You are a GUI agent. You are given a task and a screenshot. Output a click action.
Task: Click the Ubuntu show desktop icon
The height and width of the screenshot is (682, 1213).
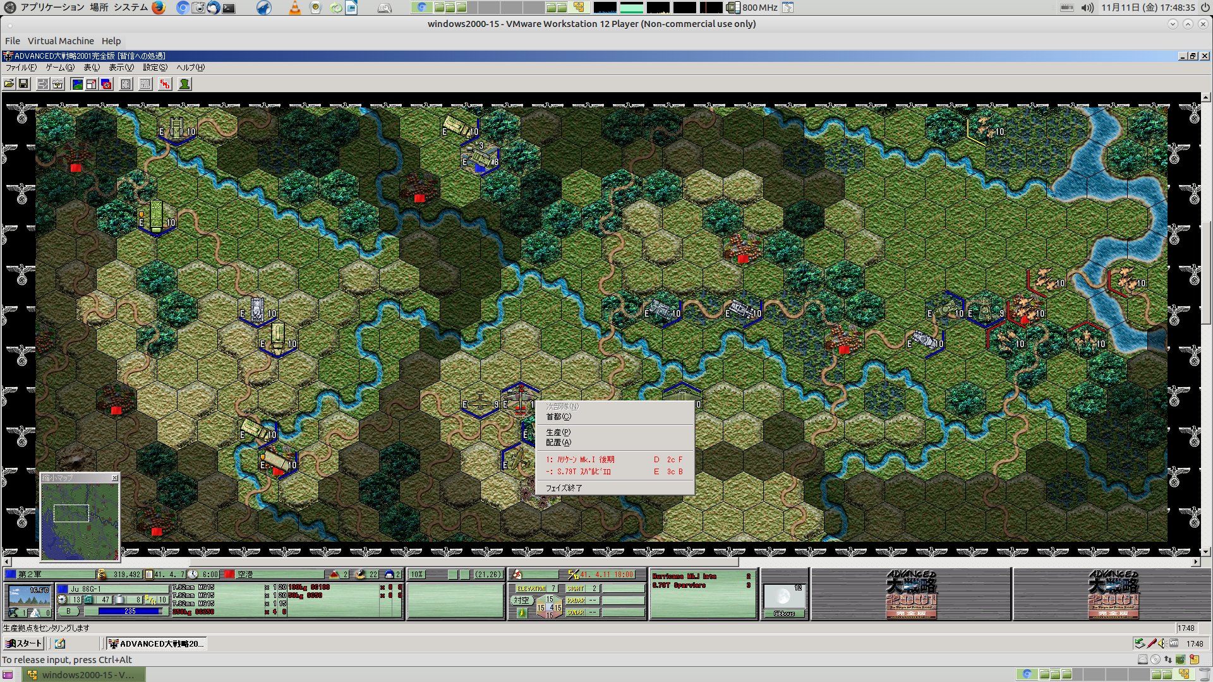pos(8,674)
